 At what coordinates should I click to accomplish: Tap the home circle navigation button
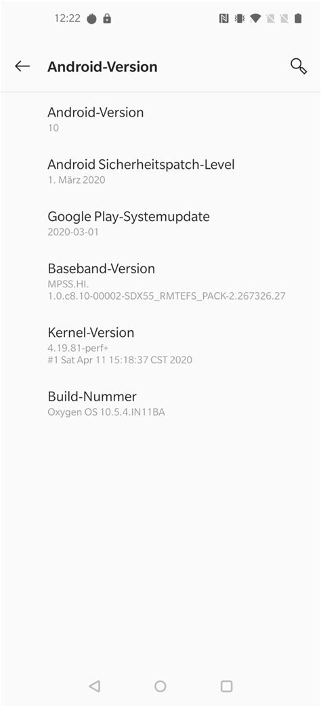tap(160, 686)
